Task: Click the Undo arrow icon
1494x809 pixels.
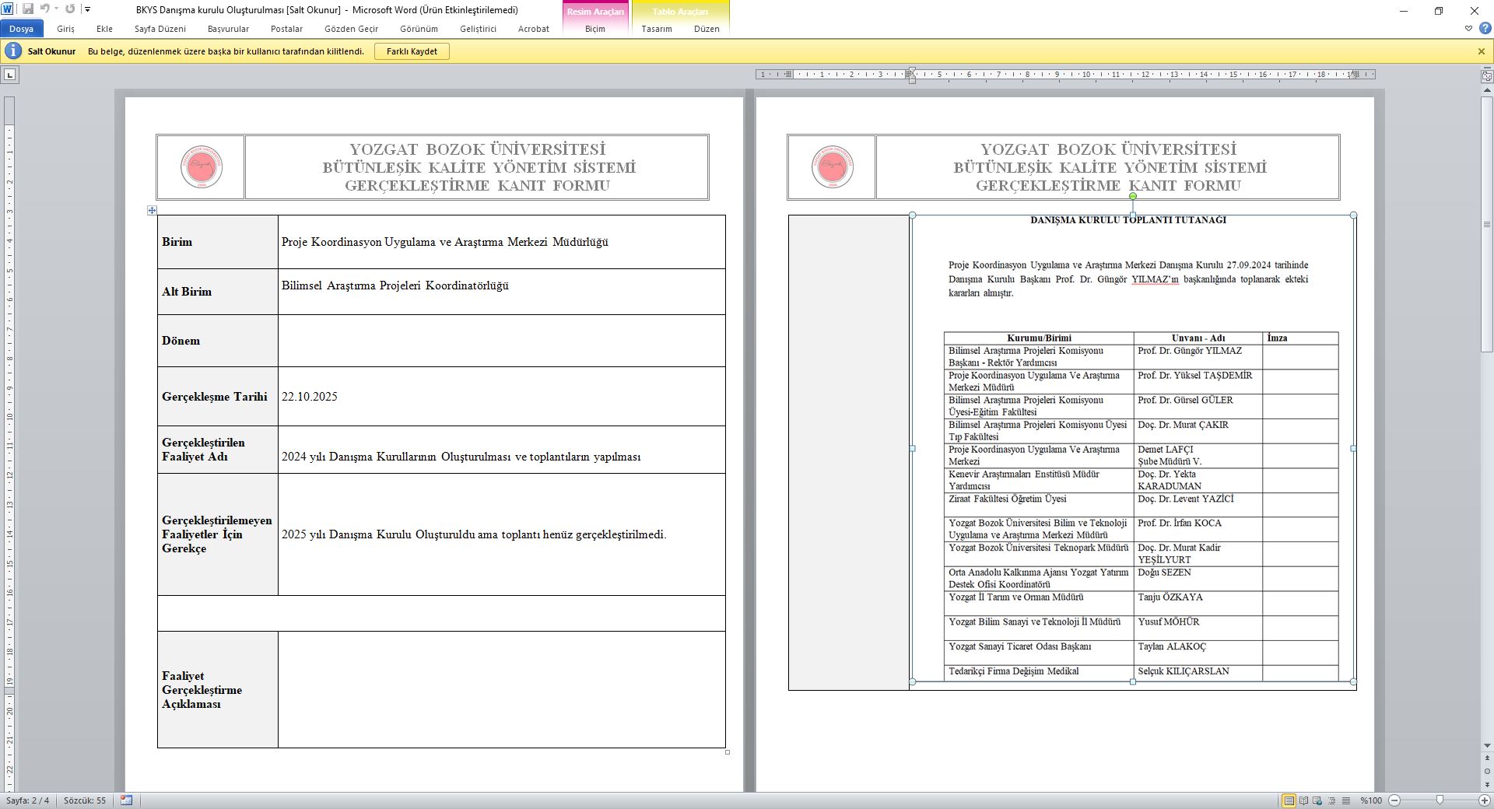Action: click(x=44, y=9)
